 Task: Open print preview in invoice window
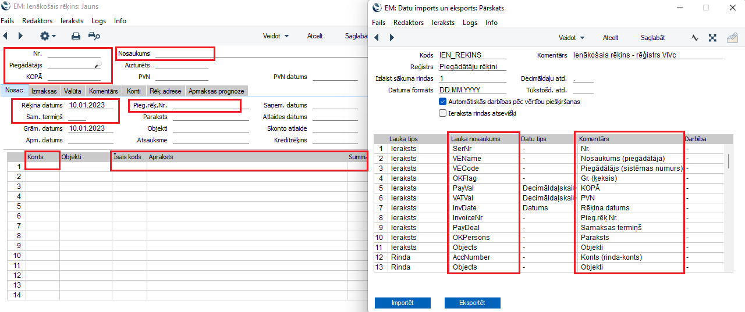tap(94, 36)
